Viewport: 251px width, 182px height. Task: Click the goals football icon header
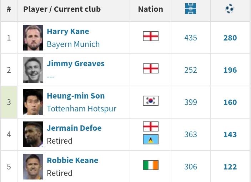(x=230, y=9)
